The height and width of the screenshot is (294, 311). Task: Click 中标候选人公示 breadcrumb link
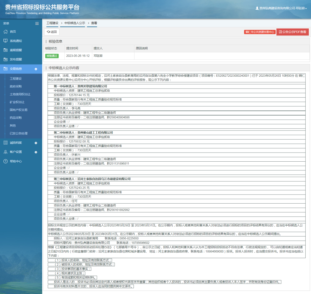(x=75, y=23)
